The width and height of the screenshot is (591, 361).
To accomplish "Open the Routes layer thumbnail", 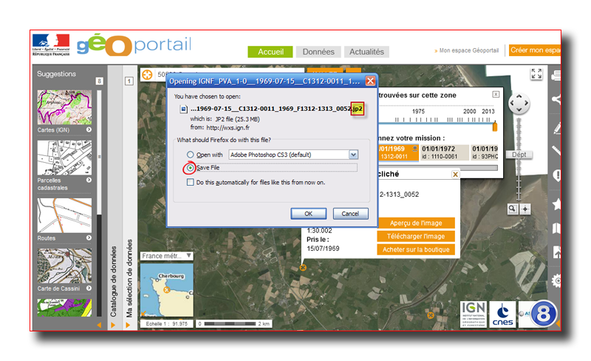I will pos(64,215).
